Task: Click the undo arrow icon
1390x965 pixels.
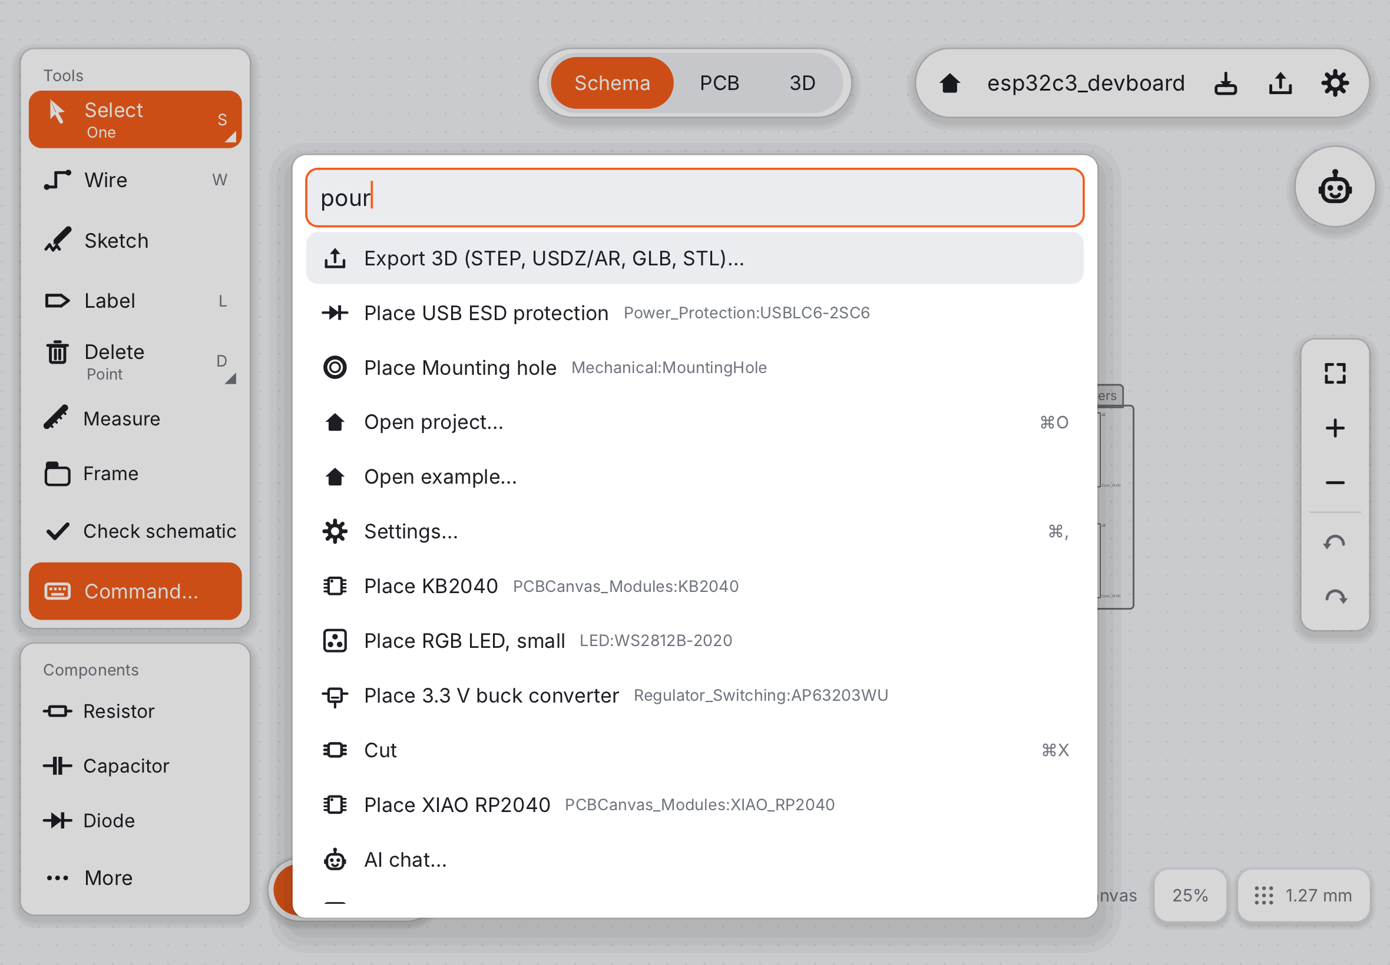Action: tap(1334, 542)
